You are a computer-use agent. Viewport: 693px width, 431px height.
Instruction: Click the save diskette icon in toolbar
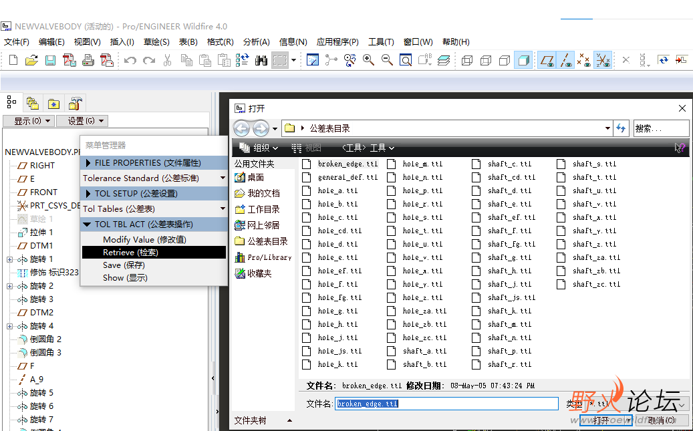click(50, 61)
